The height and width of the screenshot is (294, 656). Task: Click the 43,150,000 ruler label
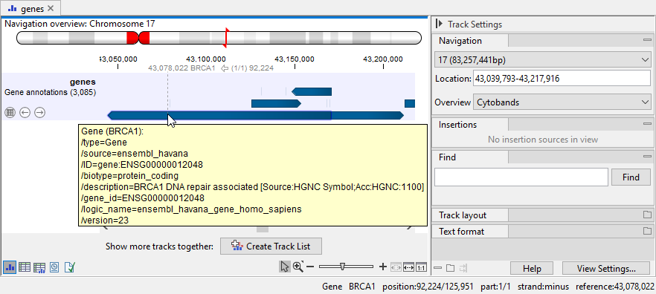[x=294, y=59]
